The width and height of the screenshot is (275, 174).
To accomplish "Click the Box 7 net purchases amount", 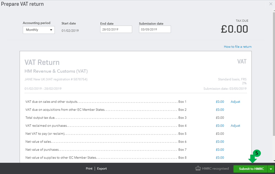I will (220, 149).
